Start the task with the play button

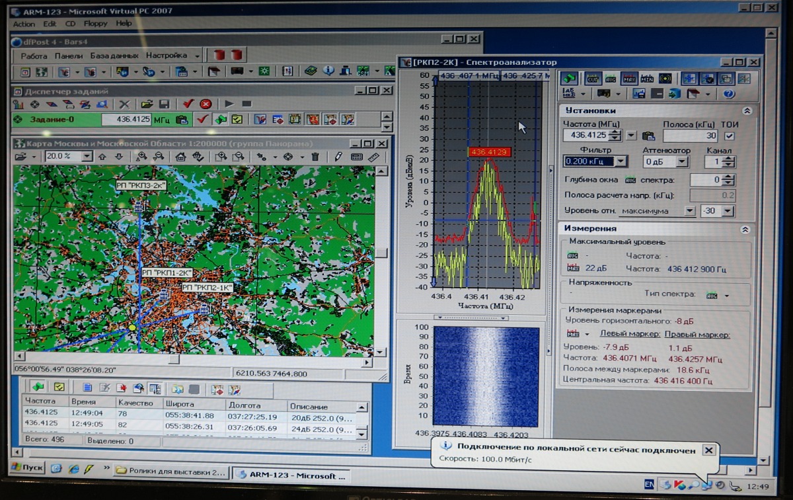click(x=229, y=104)
